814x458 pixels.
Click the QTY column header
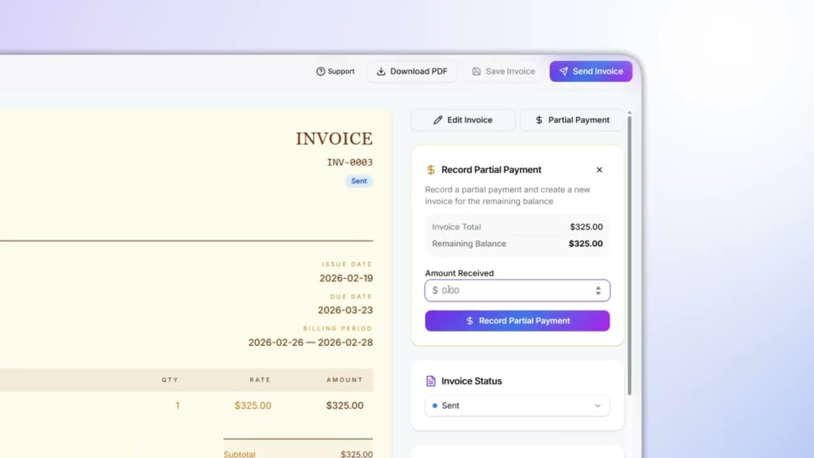click(170, 380)
